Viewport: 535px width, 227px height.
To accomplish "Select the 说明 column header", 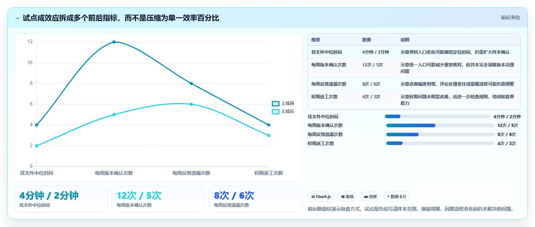I will 405,40.
